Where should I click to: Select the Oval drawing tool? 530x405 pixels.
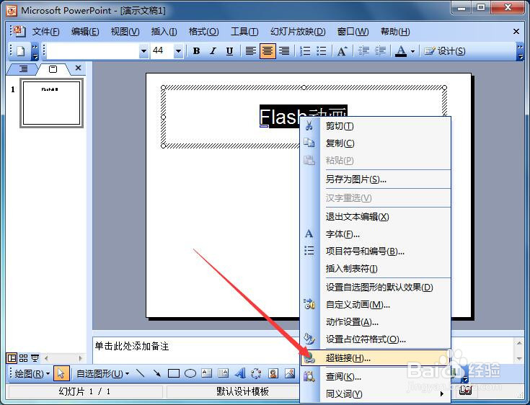point(190,373)
